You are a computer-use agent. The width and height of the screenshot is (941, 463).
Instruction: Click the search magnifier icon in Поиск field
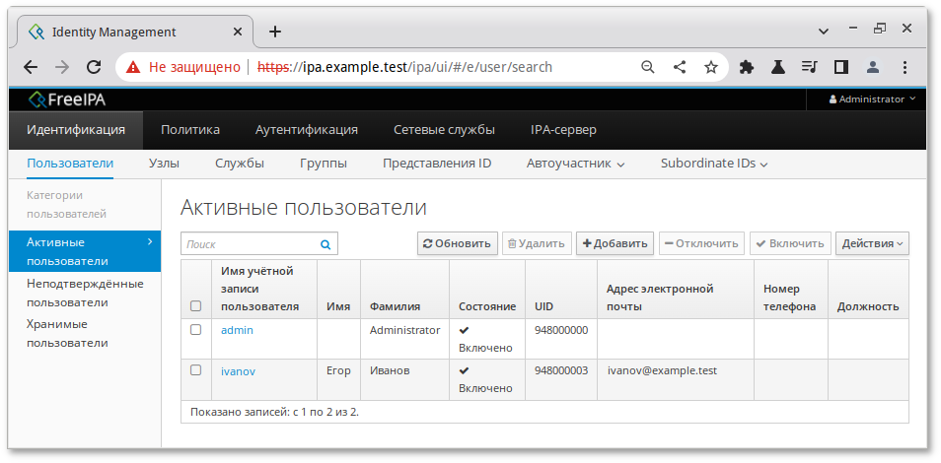tap(326, 244)
